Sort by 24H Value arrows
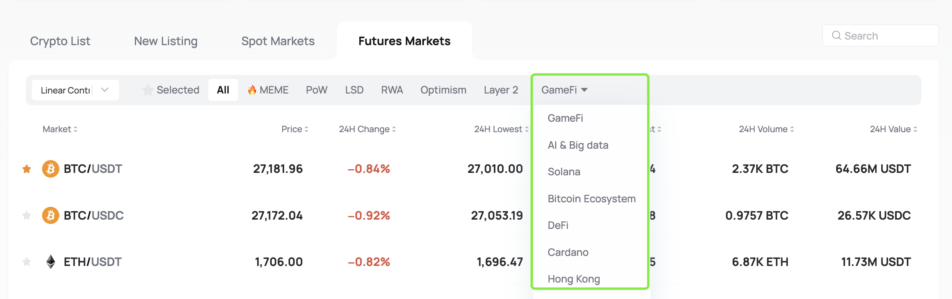 [x=915, y=129]
